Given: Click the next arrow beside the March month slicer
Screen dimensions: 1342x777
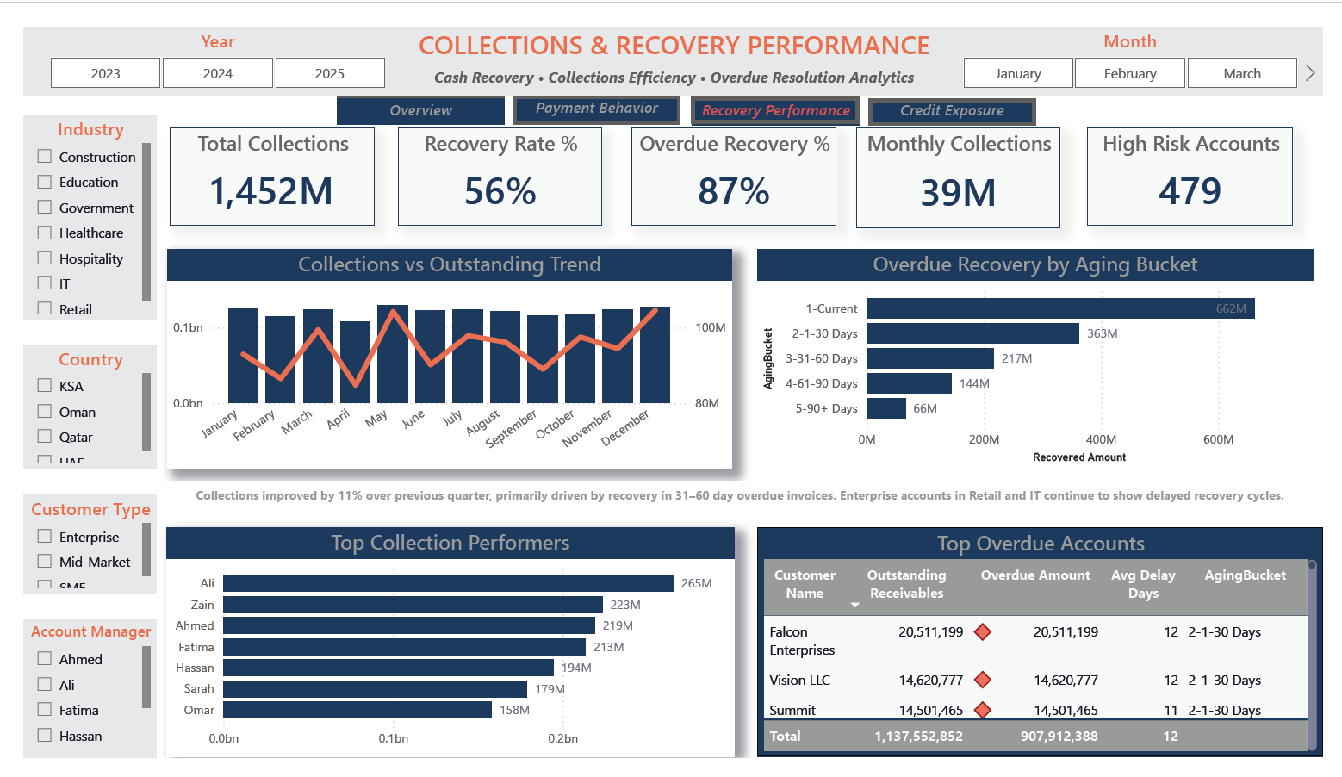Looking at the screenshot, I should tap(1310, 73).
